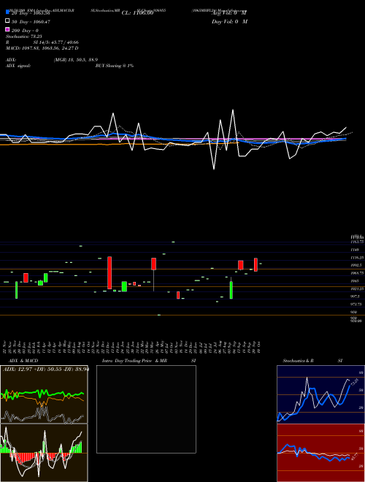Screen dimensions: 365x482
Task: Click the 1021.25 price axis label
Action: click(x=357, y=288)
